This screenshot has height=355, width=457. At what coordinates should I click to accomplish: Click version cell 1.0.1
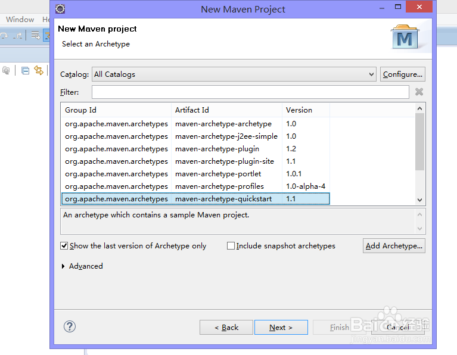pos(294,174)
